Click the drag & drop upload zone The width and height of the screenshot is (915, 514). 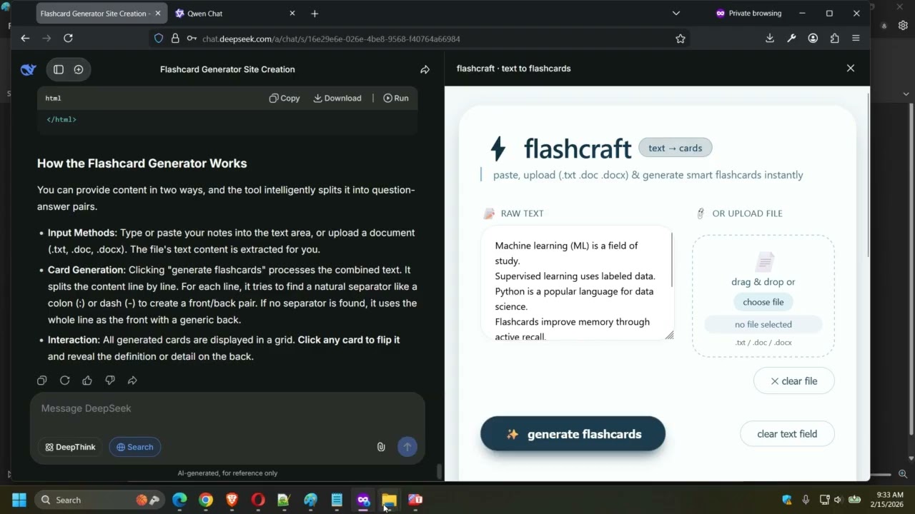point(763,296)
